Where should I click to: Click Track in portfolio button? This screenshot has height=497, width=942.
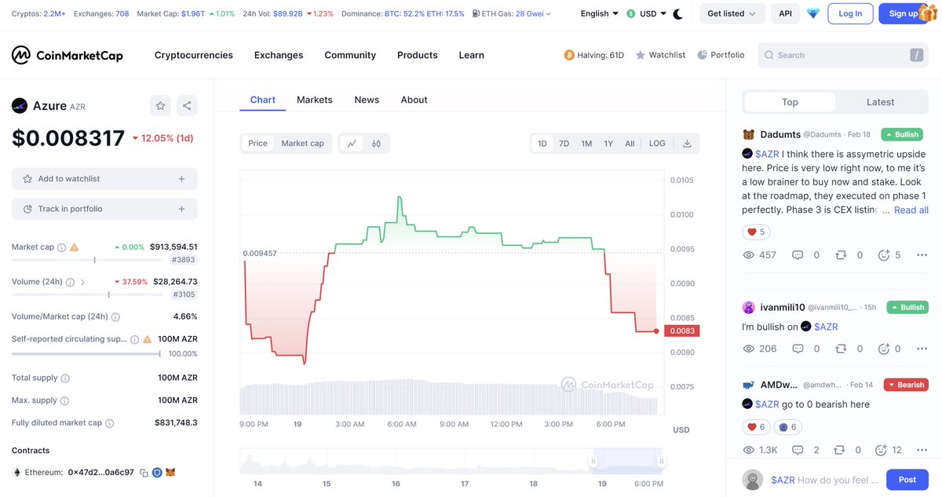(104, 209)
